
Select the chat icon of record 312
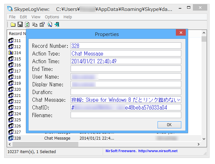(11, 47)
